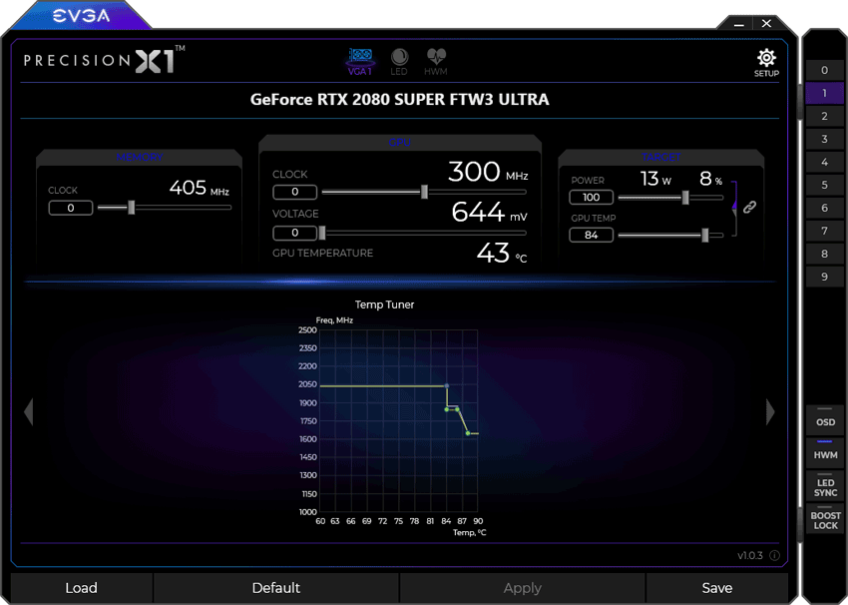Click the TARGET panel header
The image size is (848, 605).
click(660, 157)
